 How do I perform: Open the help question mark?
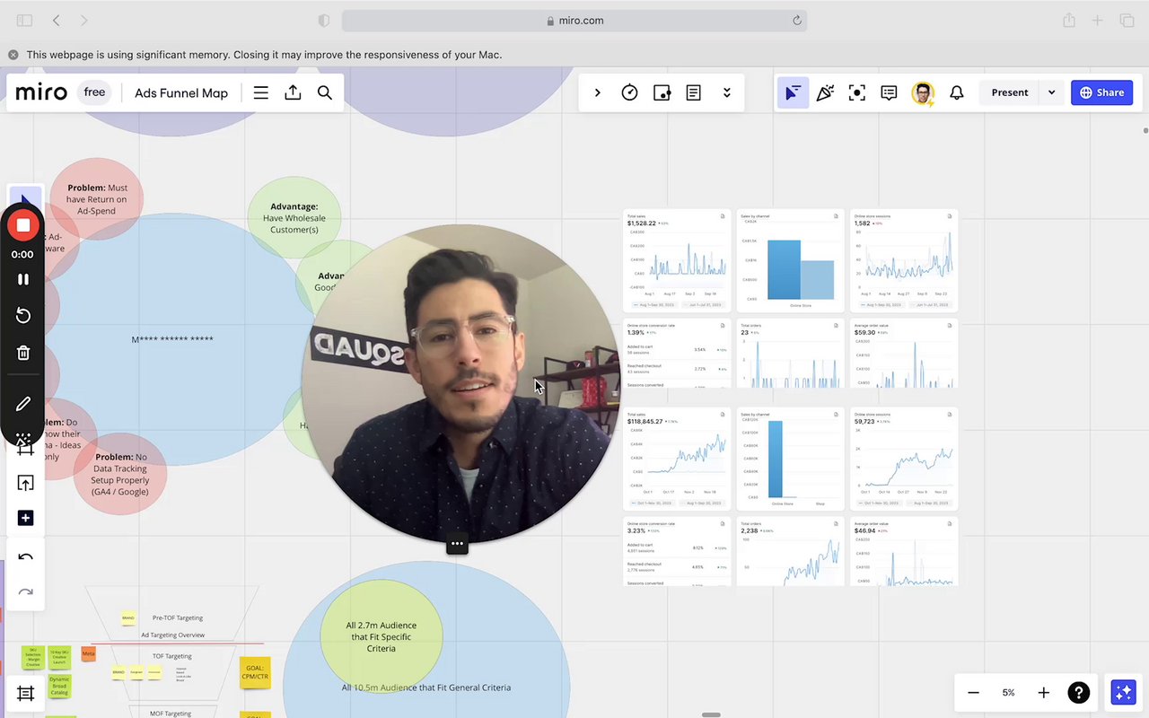point(1078,693)
